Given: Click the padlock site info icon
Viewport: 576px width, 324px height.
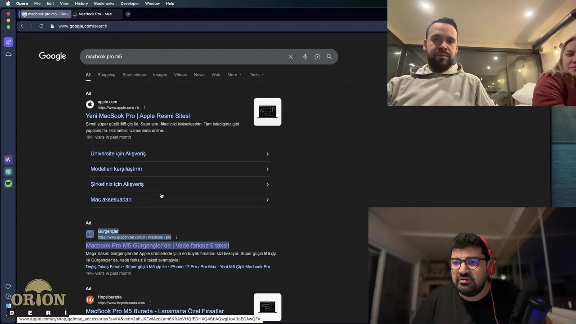Looking at the screenshot, I should pos(52,26).
